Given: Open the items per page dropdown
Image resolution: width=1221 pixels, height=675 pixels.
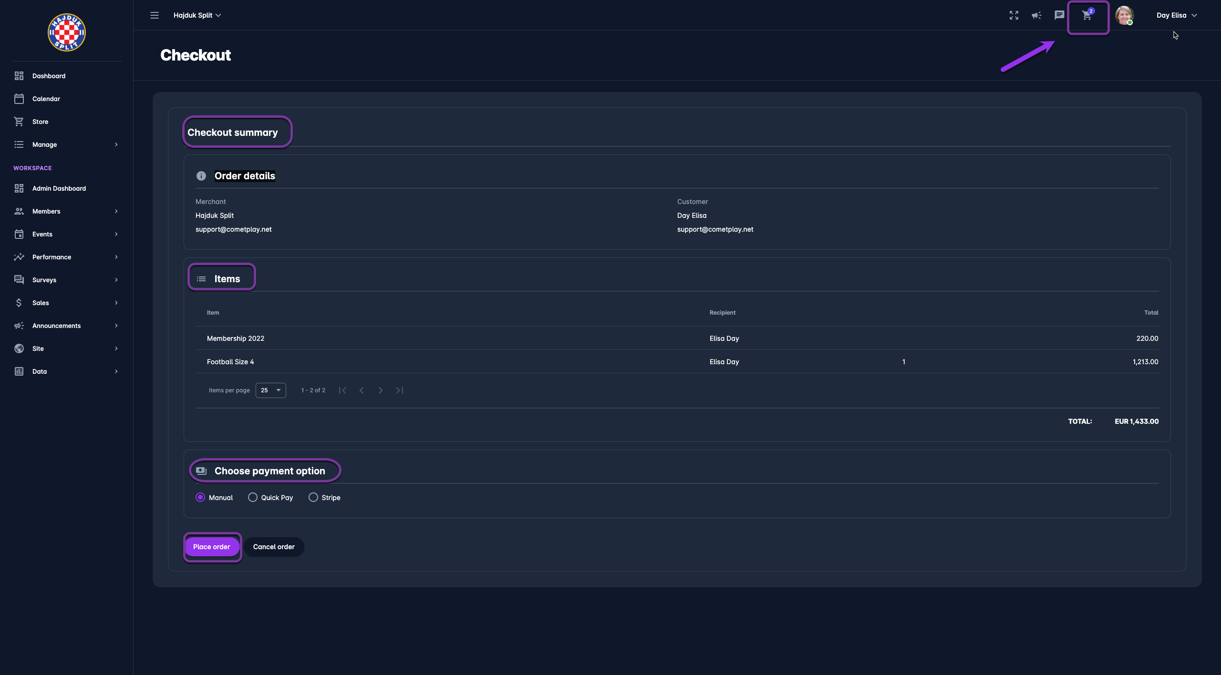Looking at the screenshot, I should click(270, 390).
